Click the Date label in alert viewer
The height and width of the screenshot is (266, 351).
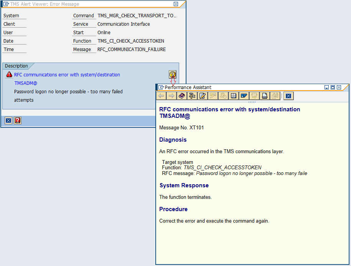(x=8, y=41)
